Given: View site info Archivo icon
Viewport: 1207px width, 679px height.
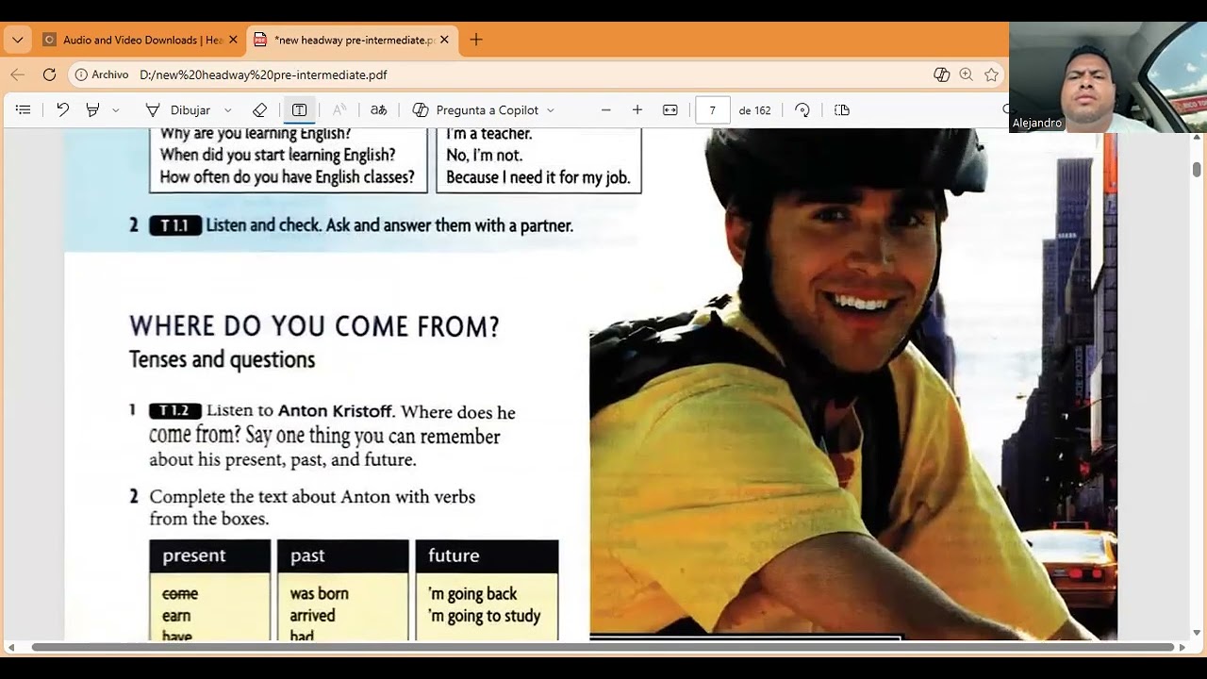Looking at the screenshot, I should click(x=101, y=75).
